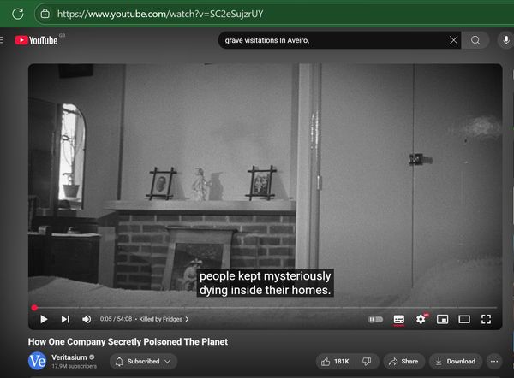Select the YouTube URL in the address bar
This screenshot has width=514, height=378.
[x=160, y=14]
